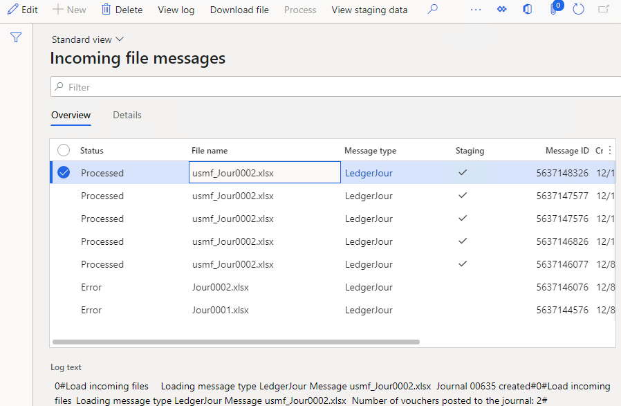
Task: Expand the Standard view dropdown
Action: pyautogui.click(x=88, y=39)
